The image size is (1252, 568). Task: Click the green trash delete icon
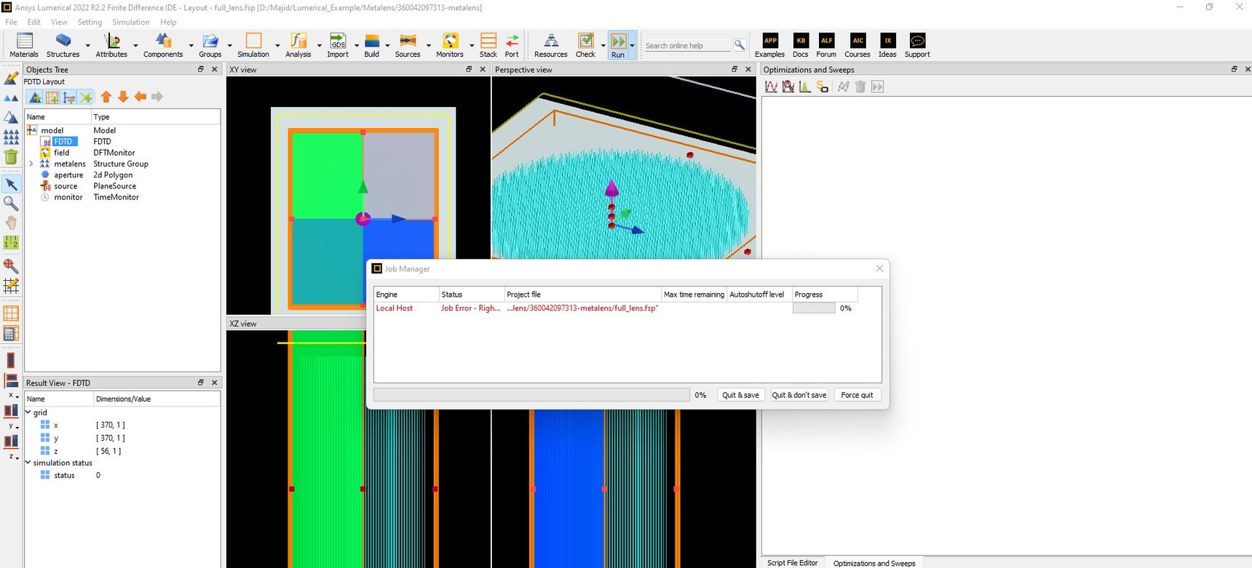[x=11, y=156]
